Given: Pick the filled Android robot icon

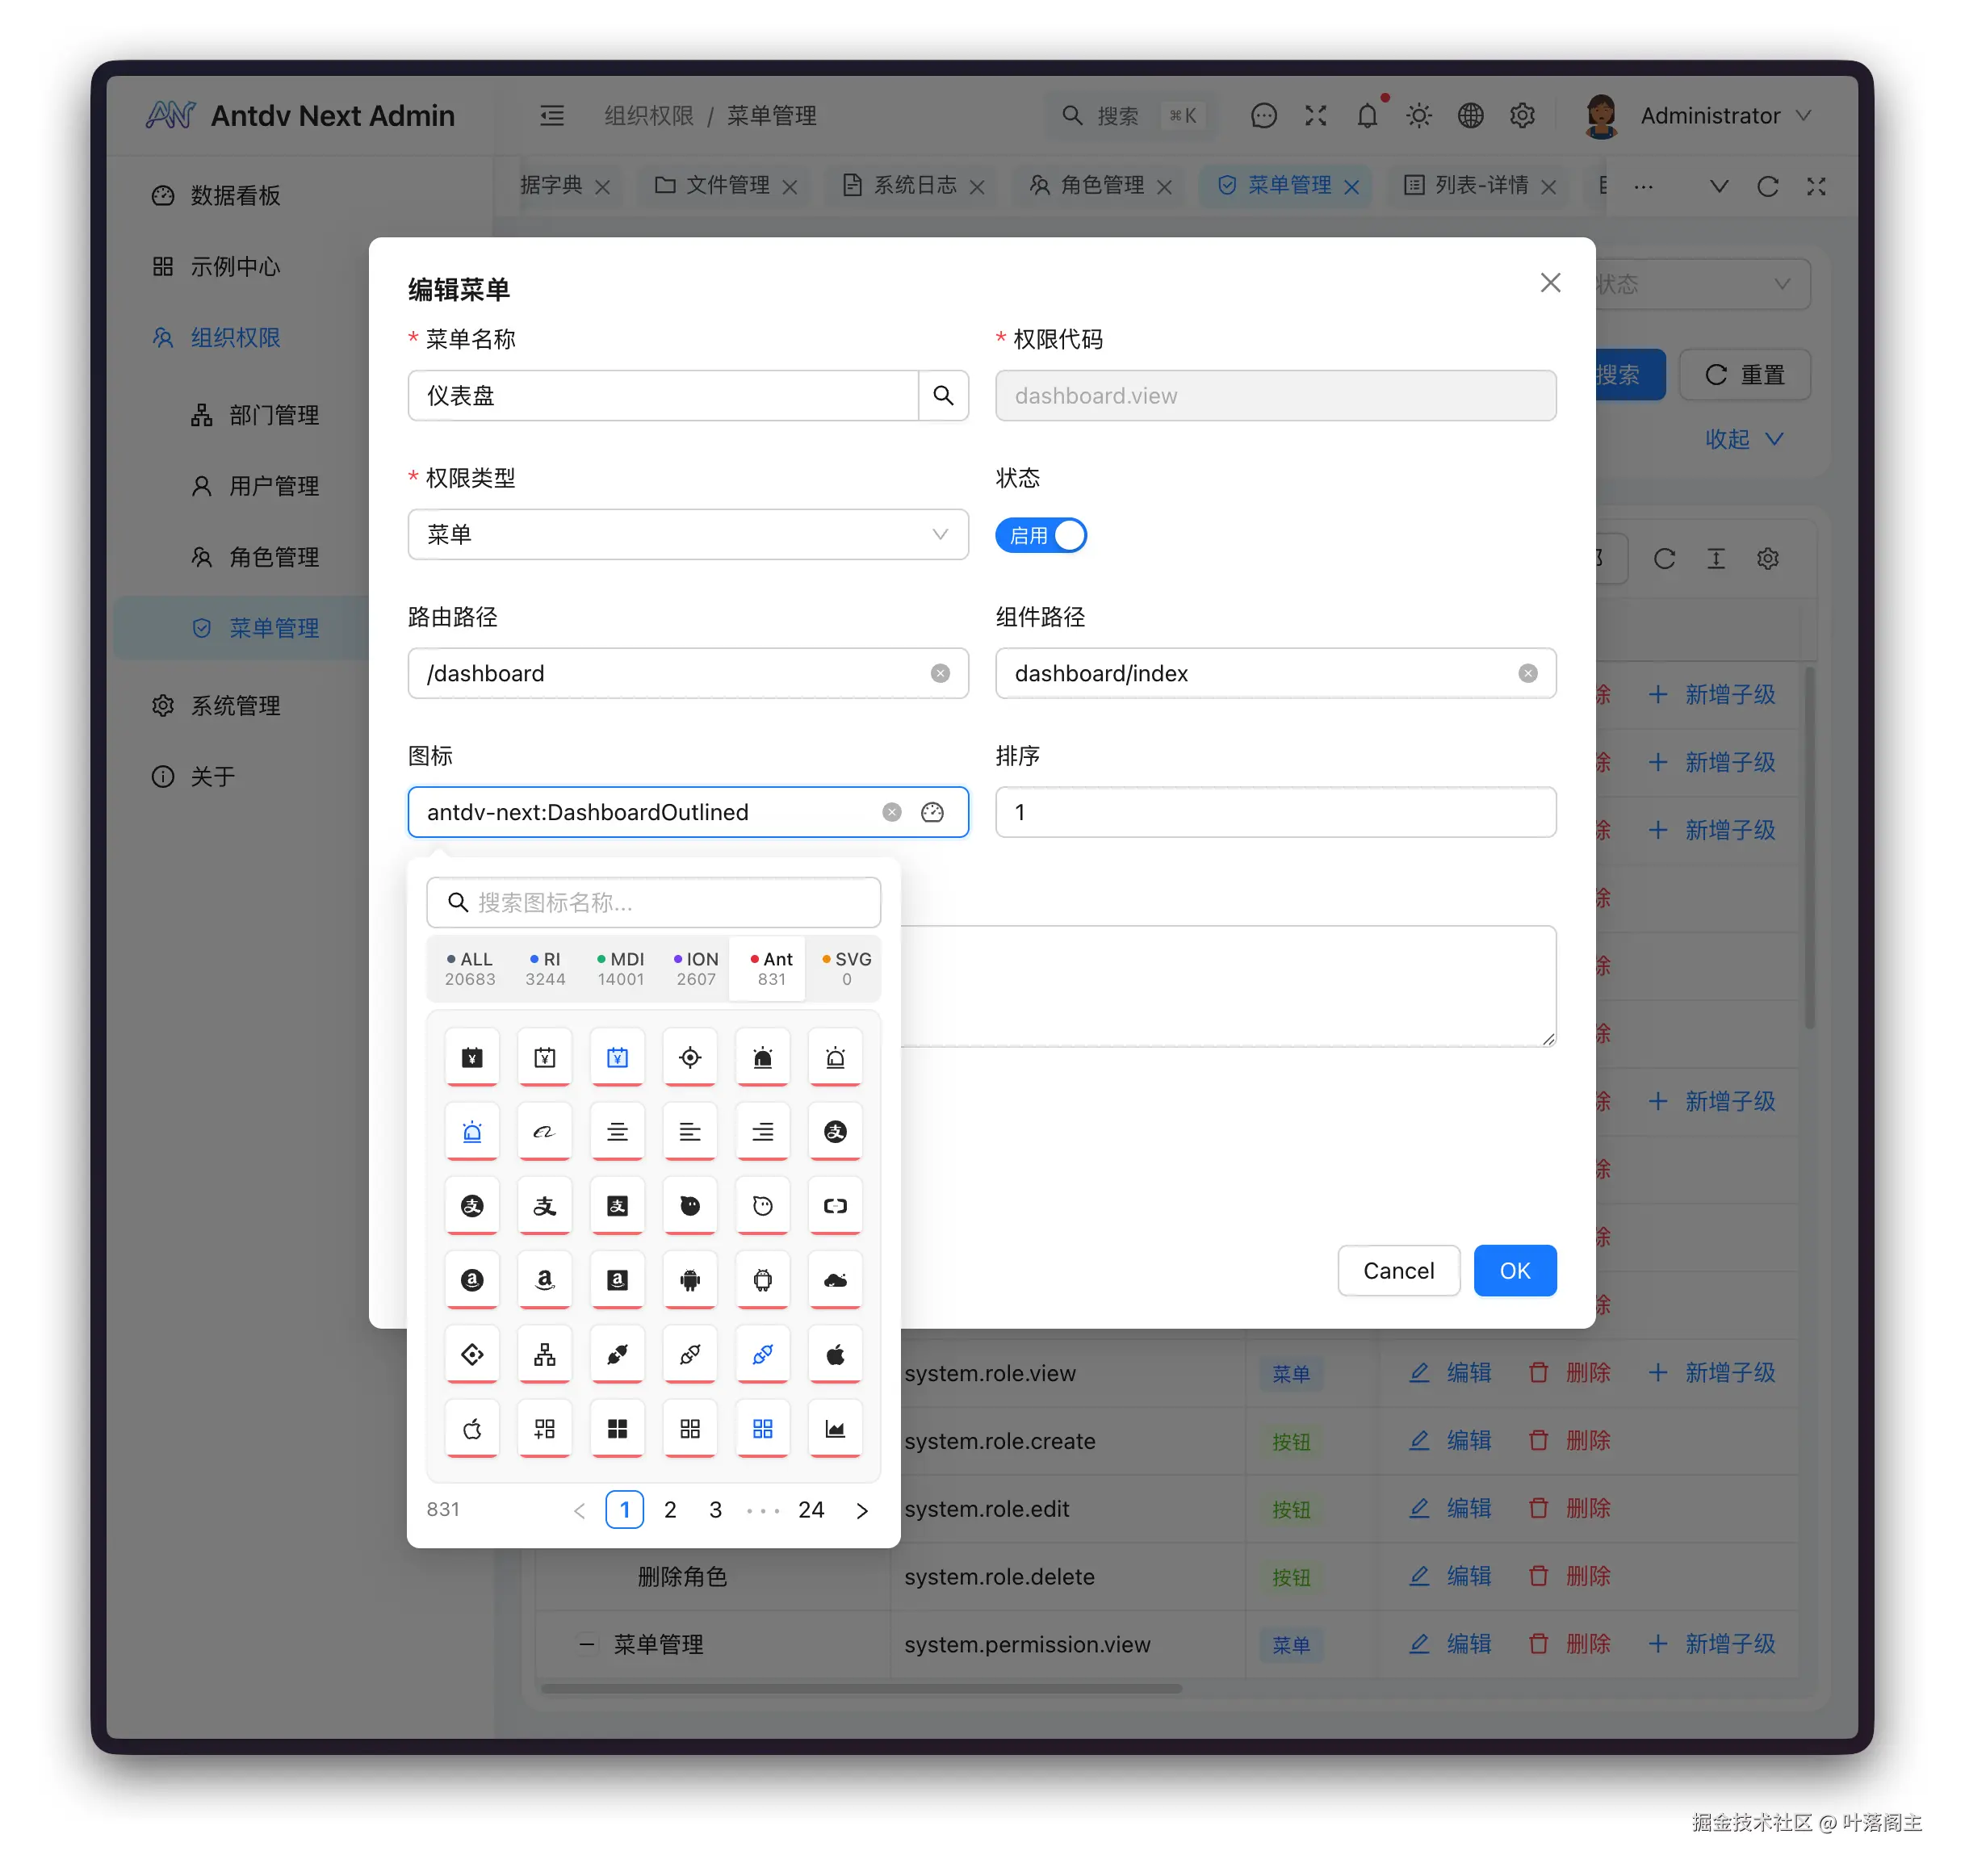Looking at the screenshot, I should coord(690,1280).
